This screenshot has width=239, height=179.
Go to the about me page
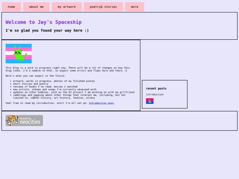click(36, 7)
